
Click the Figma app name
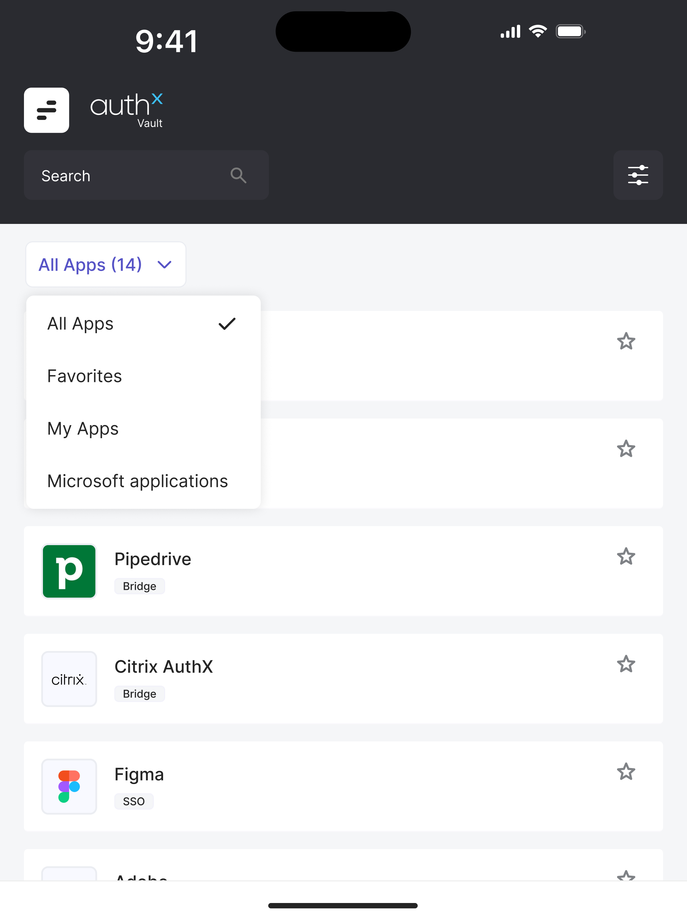[139, 775]
